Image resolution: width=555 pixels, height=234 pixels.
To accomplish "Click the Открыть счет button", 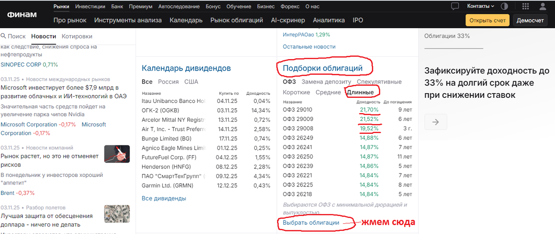I will [487, 20].
